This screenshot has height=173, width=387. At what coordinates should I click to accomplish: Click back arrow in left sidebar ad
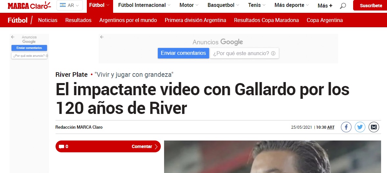[x=12, y=37]
